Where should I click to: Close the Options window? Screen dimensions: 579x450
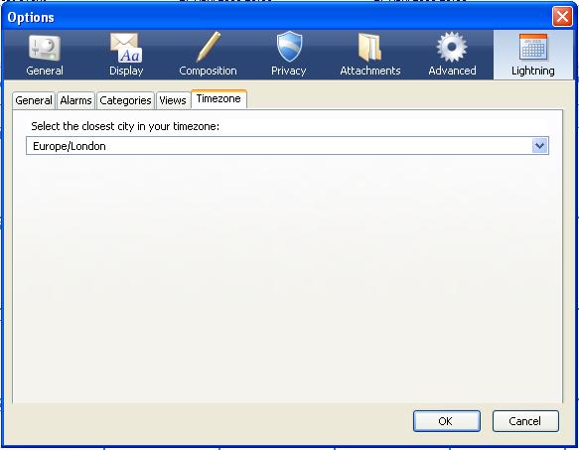[562, 17]
